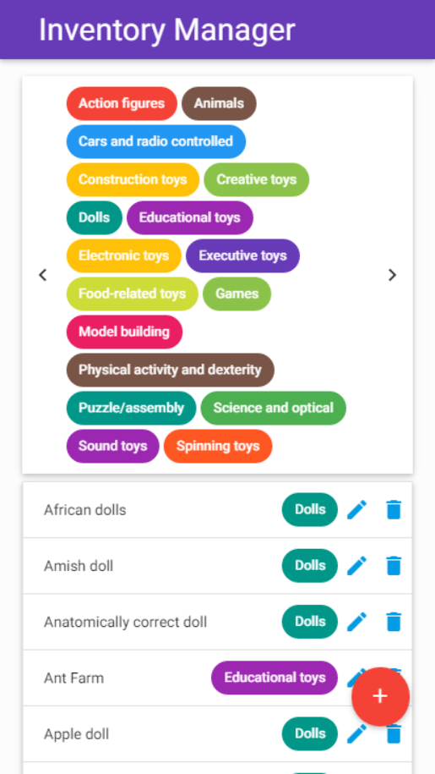Click the red add item button
Screen dimensions: 435x774
point(380,696)
